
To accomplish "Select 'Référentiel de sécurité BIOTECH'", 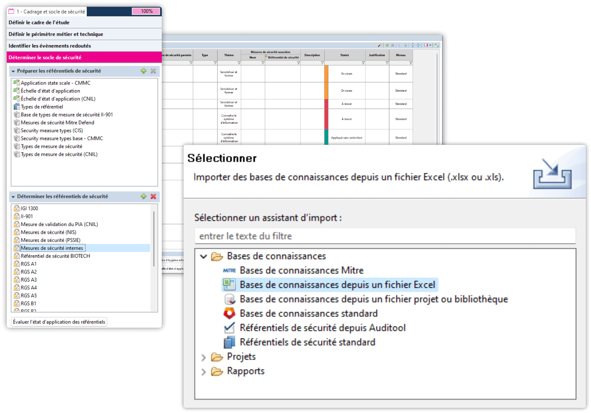I will click(x=55, y=256).
